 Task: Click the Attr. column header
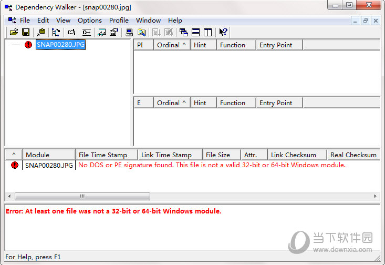pos(254,155)
